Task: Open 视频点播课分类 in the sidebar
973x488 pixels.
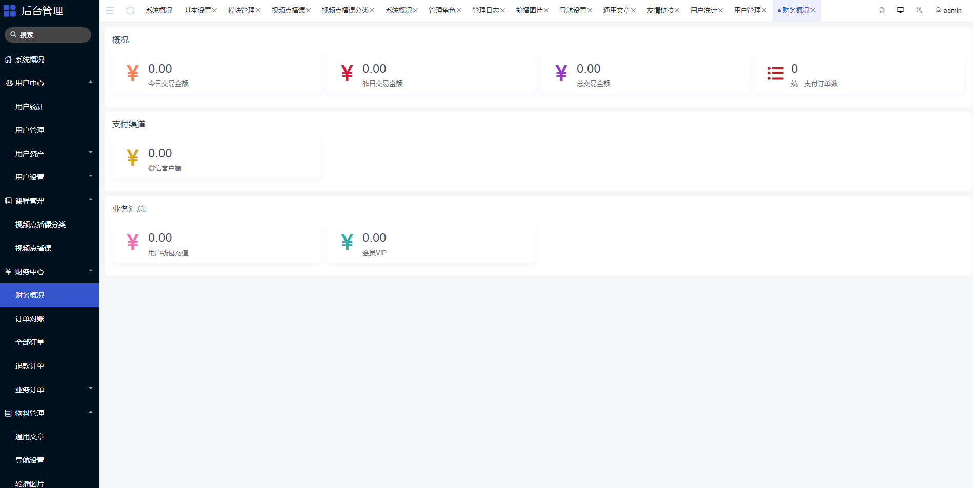Action: [50, 225]
